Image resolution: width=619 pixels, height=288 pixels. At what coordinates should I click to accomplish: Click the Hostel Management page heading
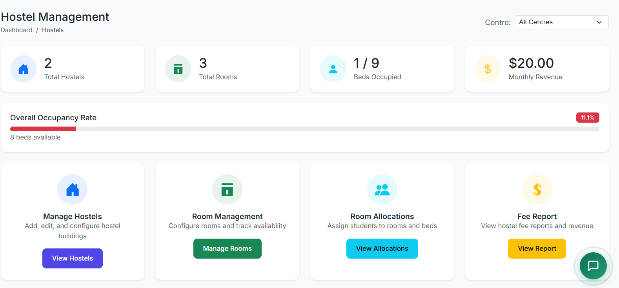pos(55,17)
